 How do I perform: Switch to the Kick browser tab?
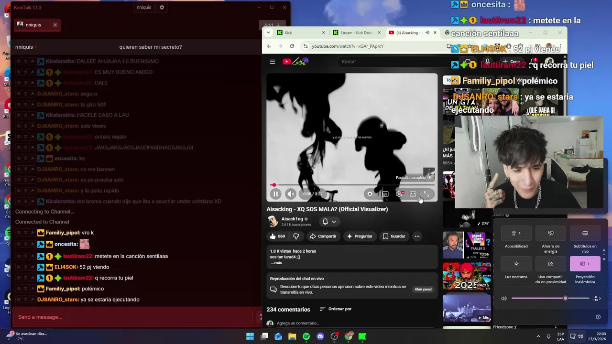tap(301, 32)
